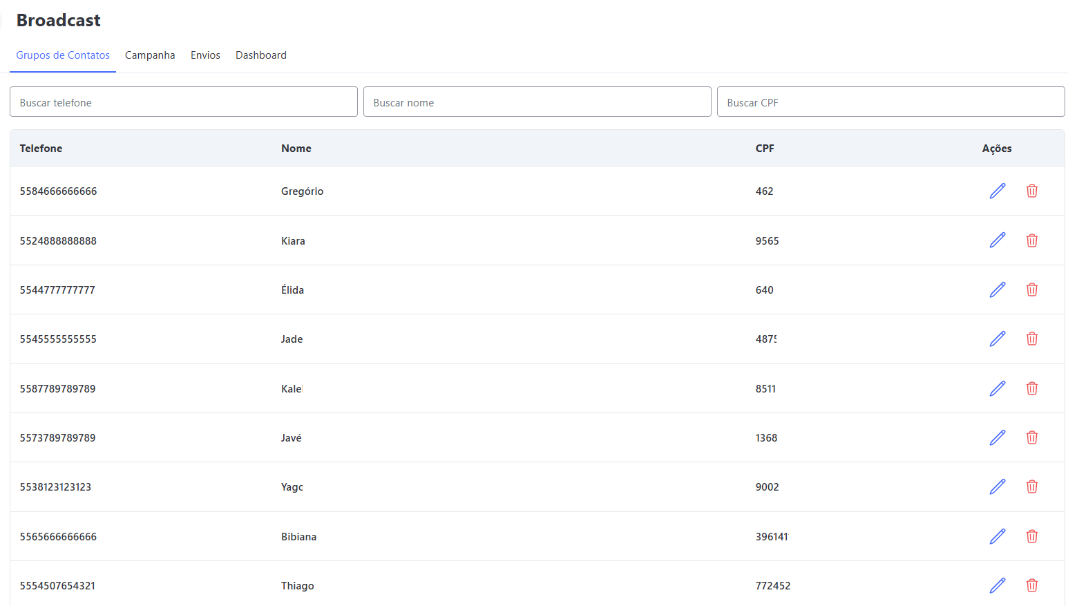Click into the Buscar nome field
Viewport: 1068px width, 615px height.
tap(537, 102)
